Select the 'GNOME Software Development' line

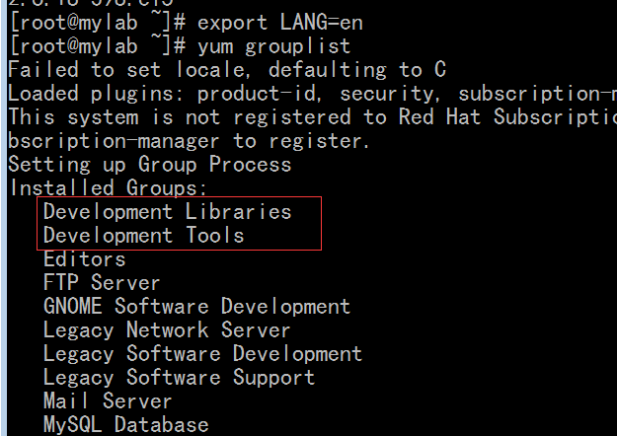click(x=196, y=306)
